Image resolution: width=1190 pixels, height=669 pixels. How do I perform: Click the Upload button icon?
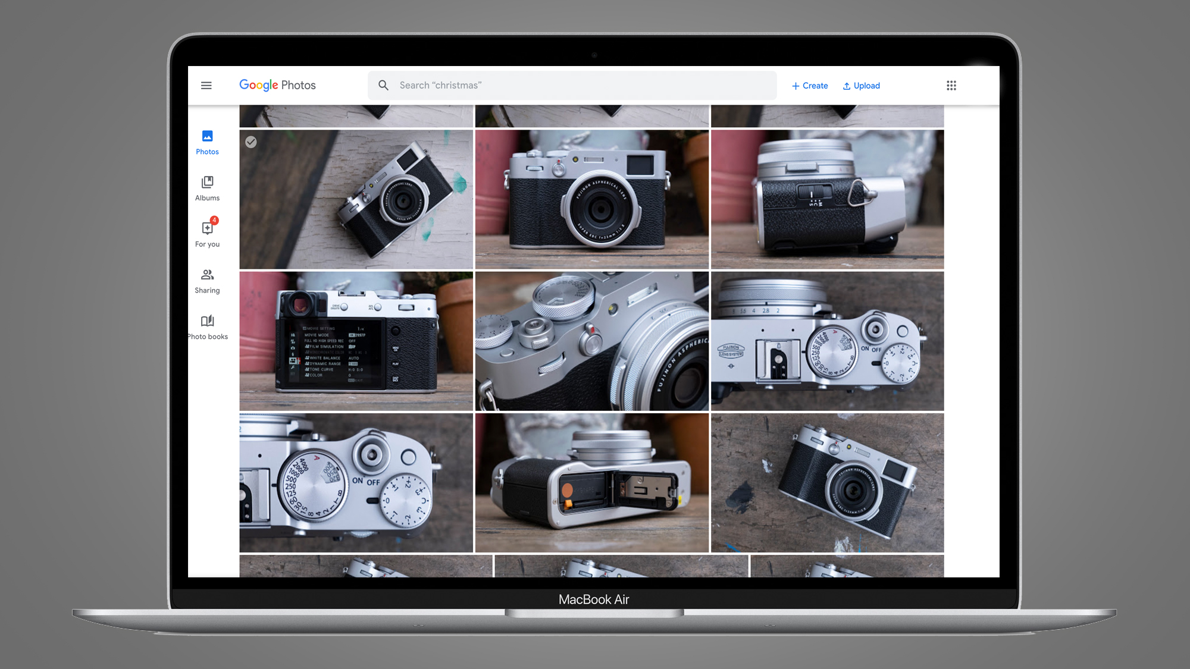click(x=847, y=86)
